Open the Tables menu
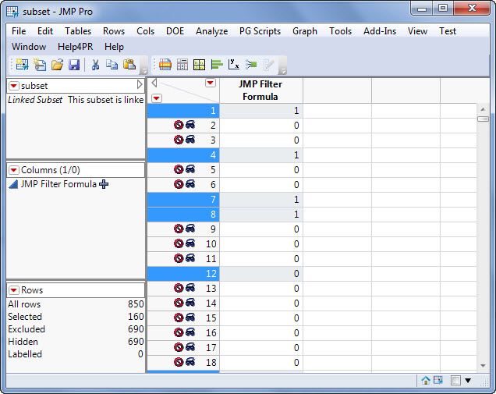 pos(78,31)
